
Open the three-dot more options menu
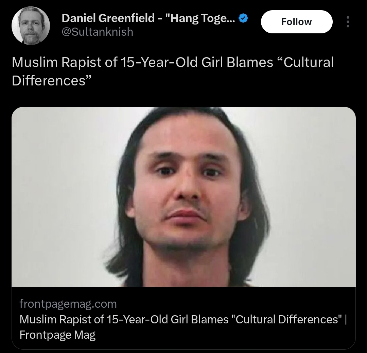point(348,22)
